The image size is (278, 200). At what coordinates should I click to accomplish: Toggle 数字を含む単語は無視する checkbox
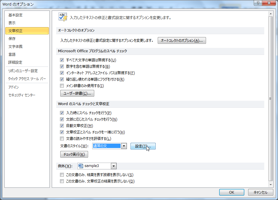[x=62, y=67]
